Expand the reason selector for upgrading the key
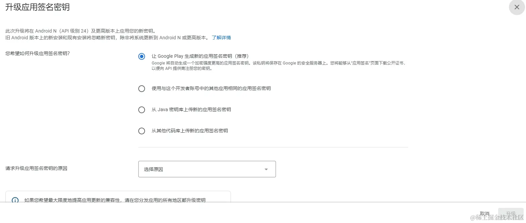 (266, 169)
